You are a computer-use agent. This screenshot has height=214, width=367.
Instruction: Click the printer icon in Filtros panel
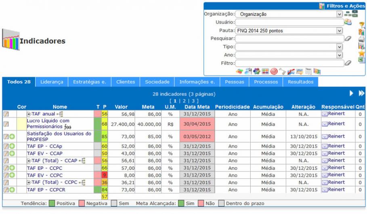point(362,39)
